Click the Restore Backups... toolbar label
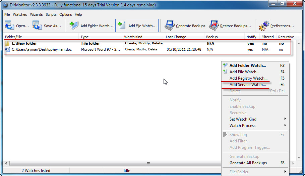Viewport: 305px width, 176px height. pos(236,26)
